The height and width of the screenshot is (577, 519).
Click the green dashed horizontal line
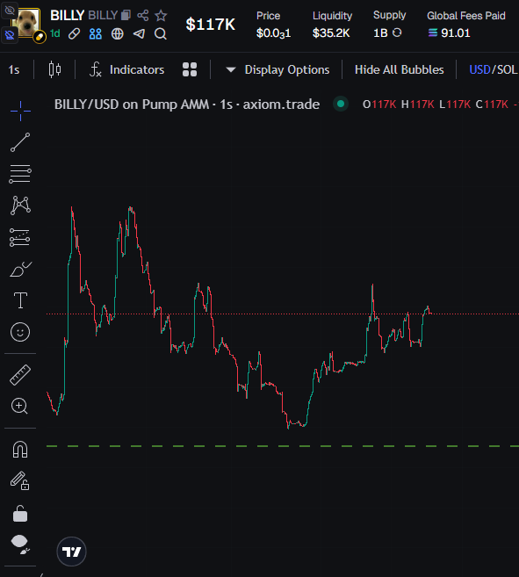click(x=282, y=446)
